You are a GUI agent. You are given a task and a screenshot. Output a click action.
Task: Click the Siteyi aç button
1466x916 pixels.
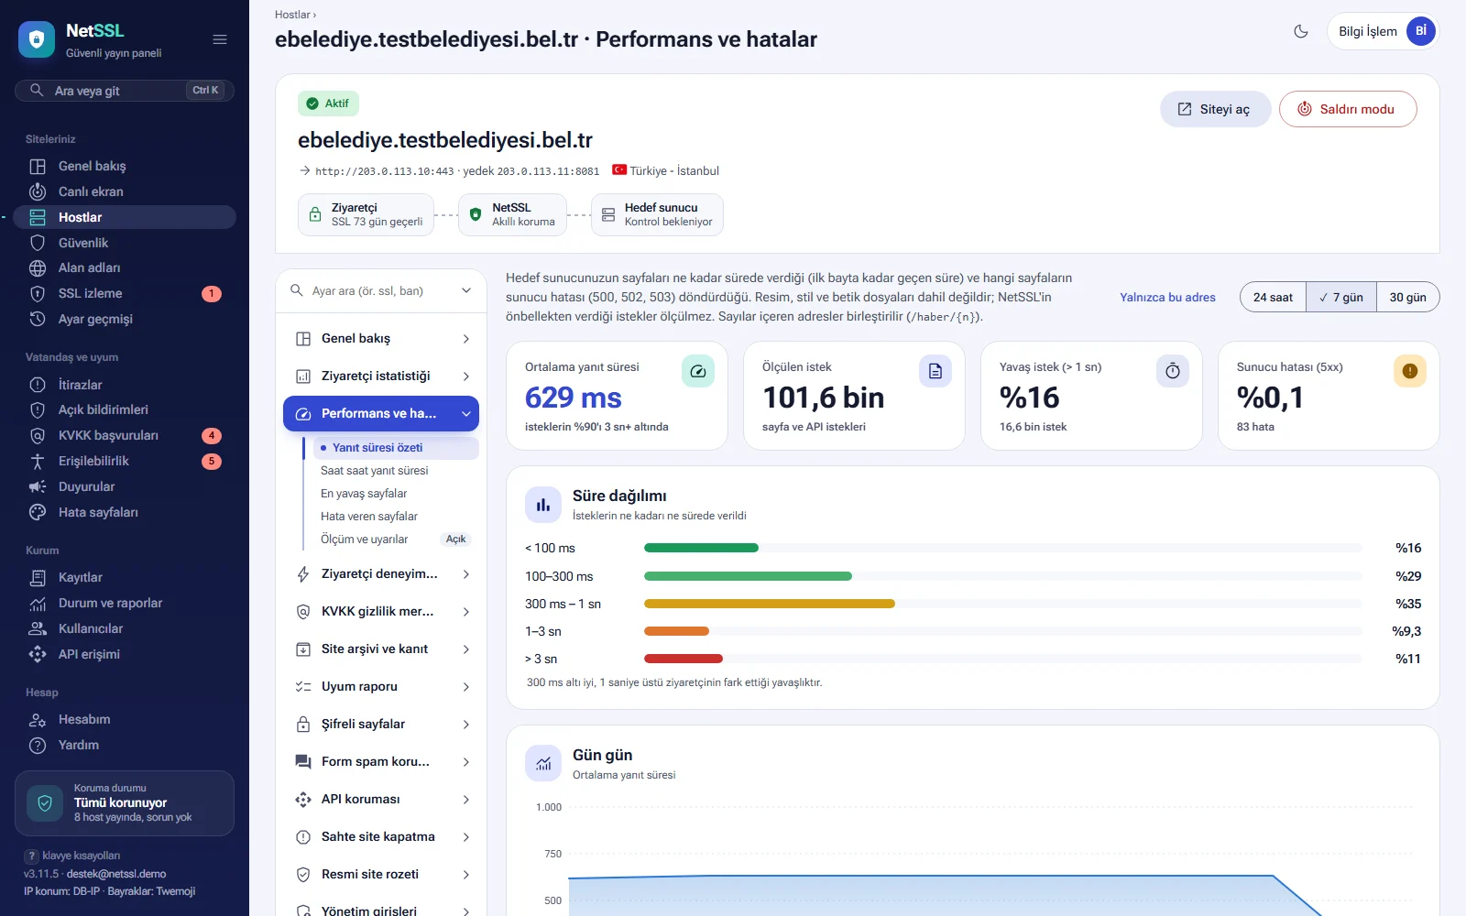(x=1216, y=109)
